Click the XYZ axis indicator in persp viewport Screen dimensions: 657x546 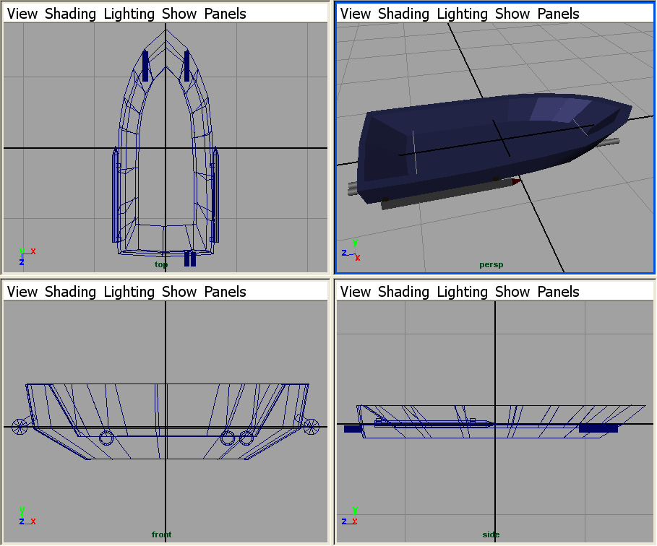(x=351, y=250)
